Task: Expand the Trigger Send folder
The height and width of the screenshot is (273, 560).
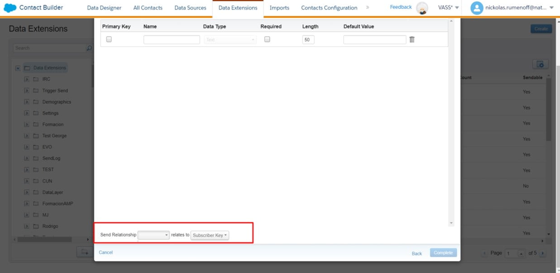Action: point(27,91)
